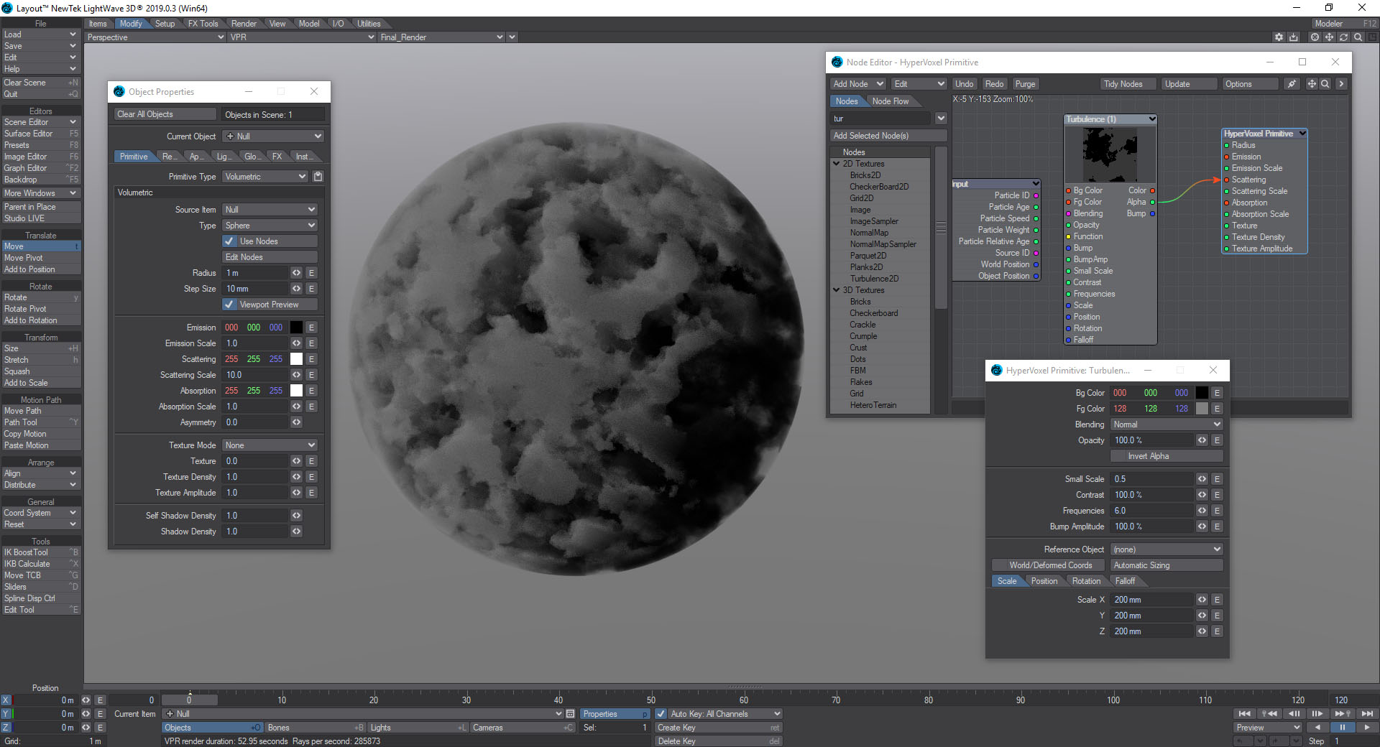The height and width of the screenshot is (747, 1380).
Task: Click the viewport Pan move icon
Action: tap(1329, 37)
